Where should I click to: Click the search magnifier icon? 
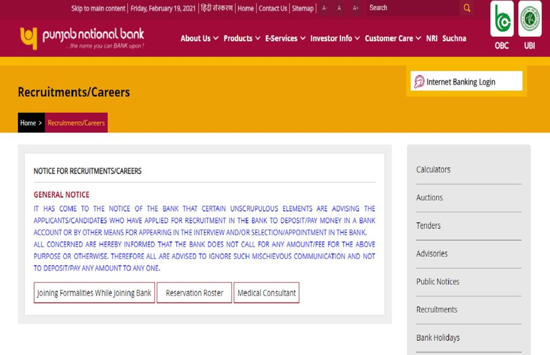pos(467,8)
